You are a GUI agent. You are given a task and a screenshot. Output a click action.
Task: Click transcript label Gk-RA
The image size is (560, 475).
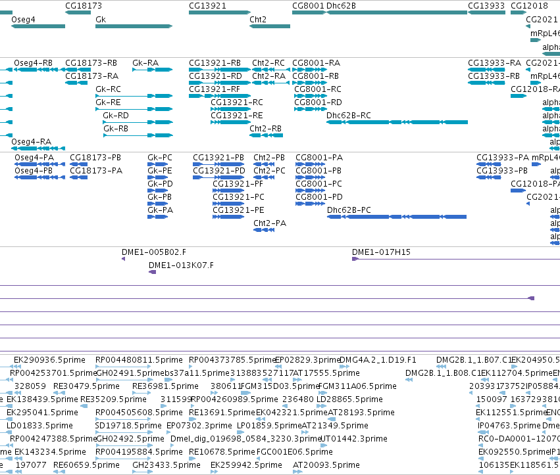[x=145, y=63]
